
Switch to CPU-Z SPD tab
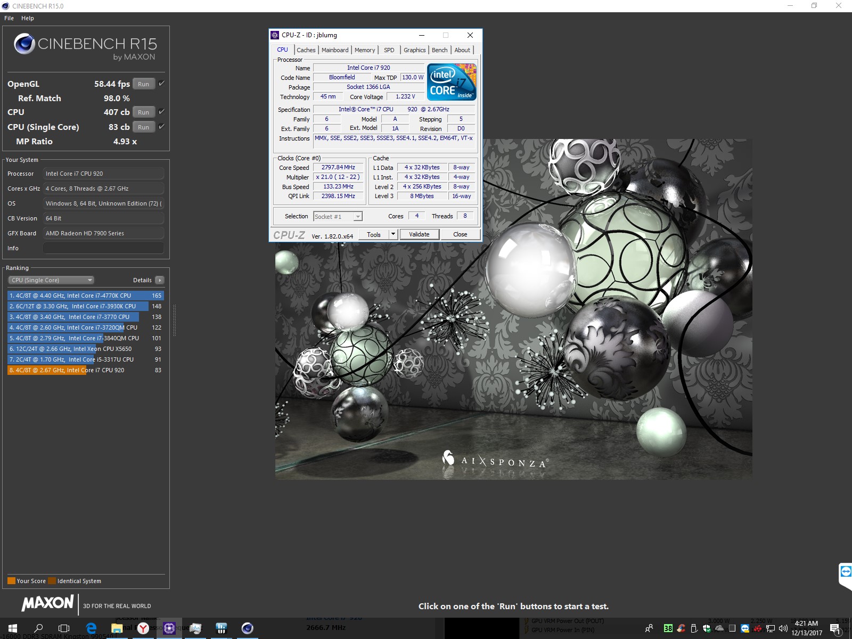tap(389, 50)
